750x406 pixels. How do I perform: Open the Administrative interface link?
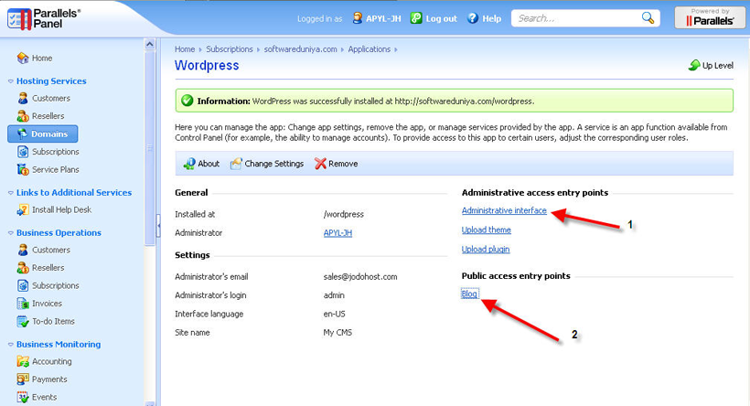tap(504, 210)
